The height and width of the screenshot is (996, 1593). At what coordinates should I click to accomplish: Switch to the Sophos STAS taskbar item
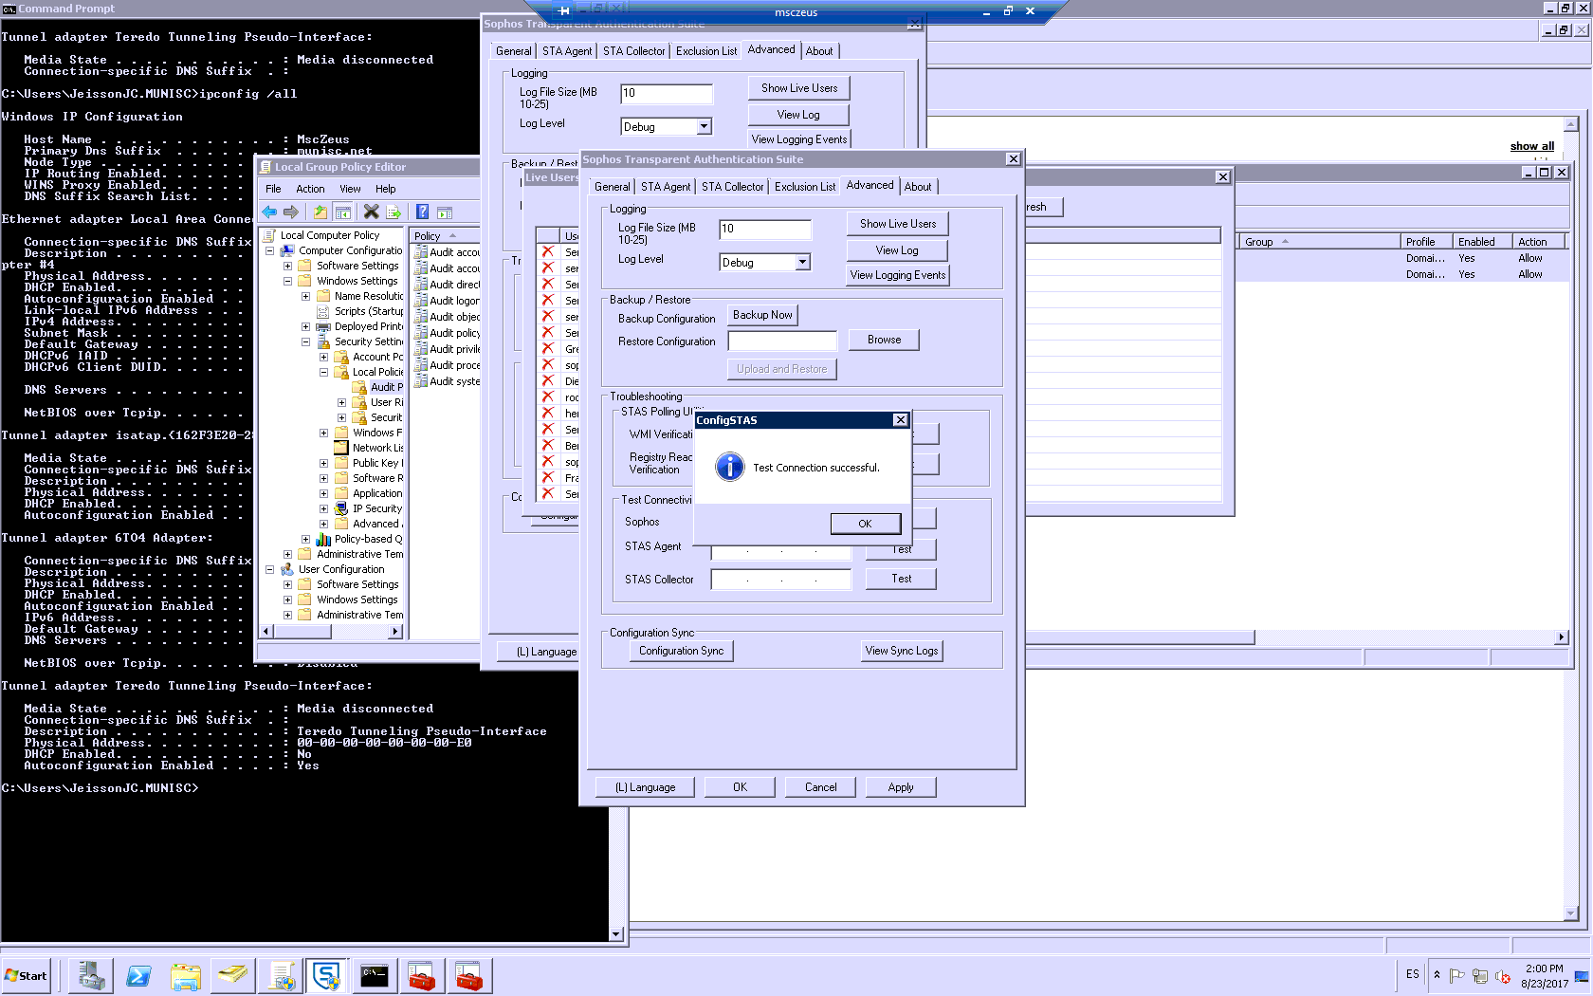click(327, 975)
